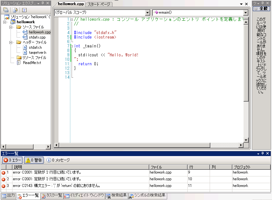This screenshot has height=200, width=272.
Task: Switch to the 出力 output tab
Action: (8, 196)
